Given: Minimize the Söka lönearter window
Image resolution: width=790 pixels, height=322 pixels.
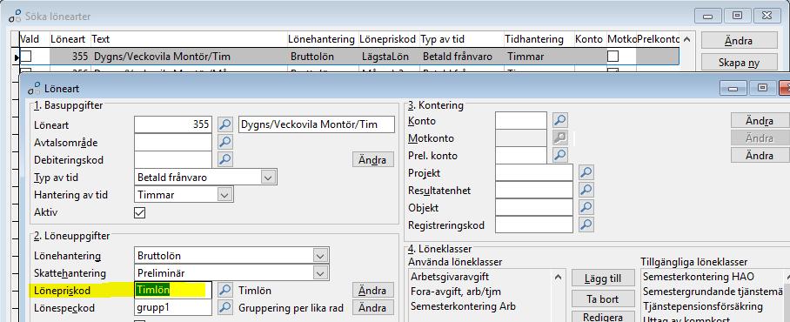Looking at the screenshot, I should [707, 16].
